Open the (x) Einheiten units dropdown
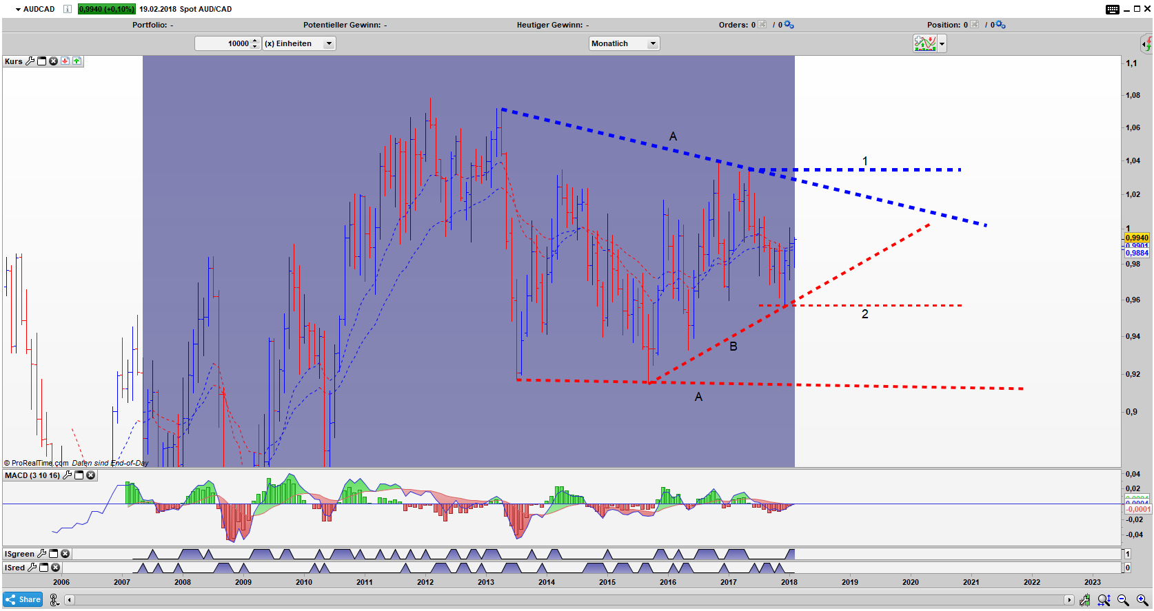The image size is (1154, 611). click(299, 43)
